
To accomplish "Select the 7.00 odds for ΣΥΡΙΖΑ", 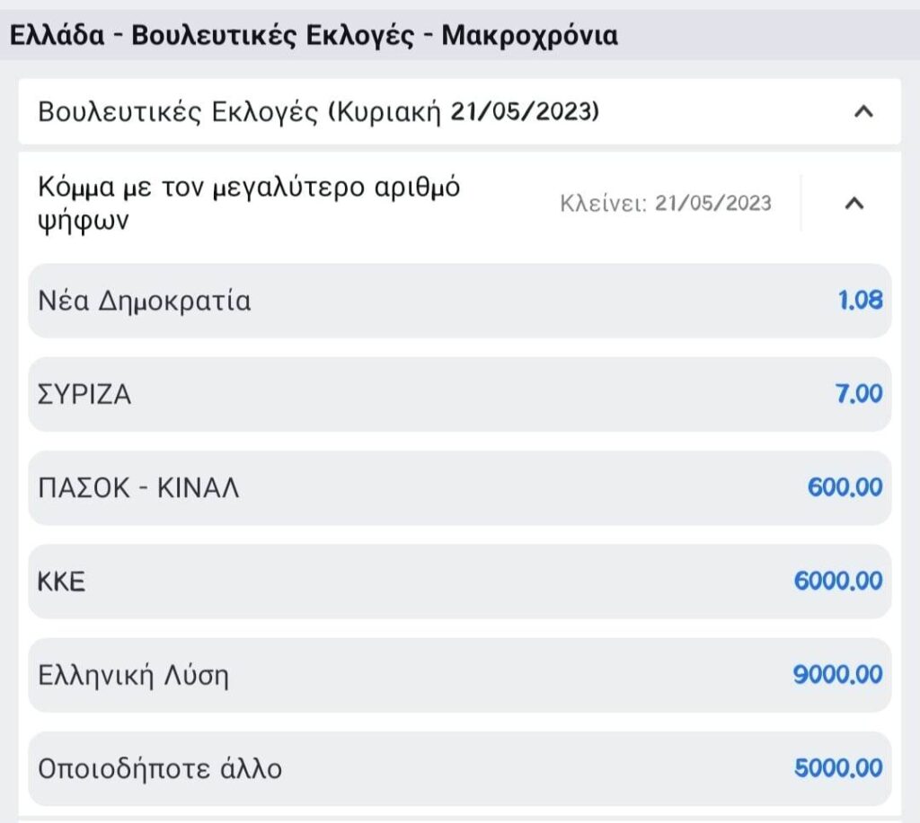I will pos(859,394).
